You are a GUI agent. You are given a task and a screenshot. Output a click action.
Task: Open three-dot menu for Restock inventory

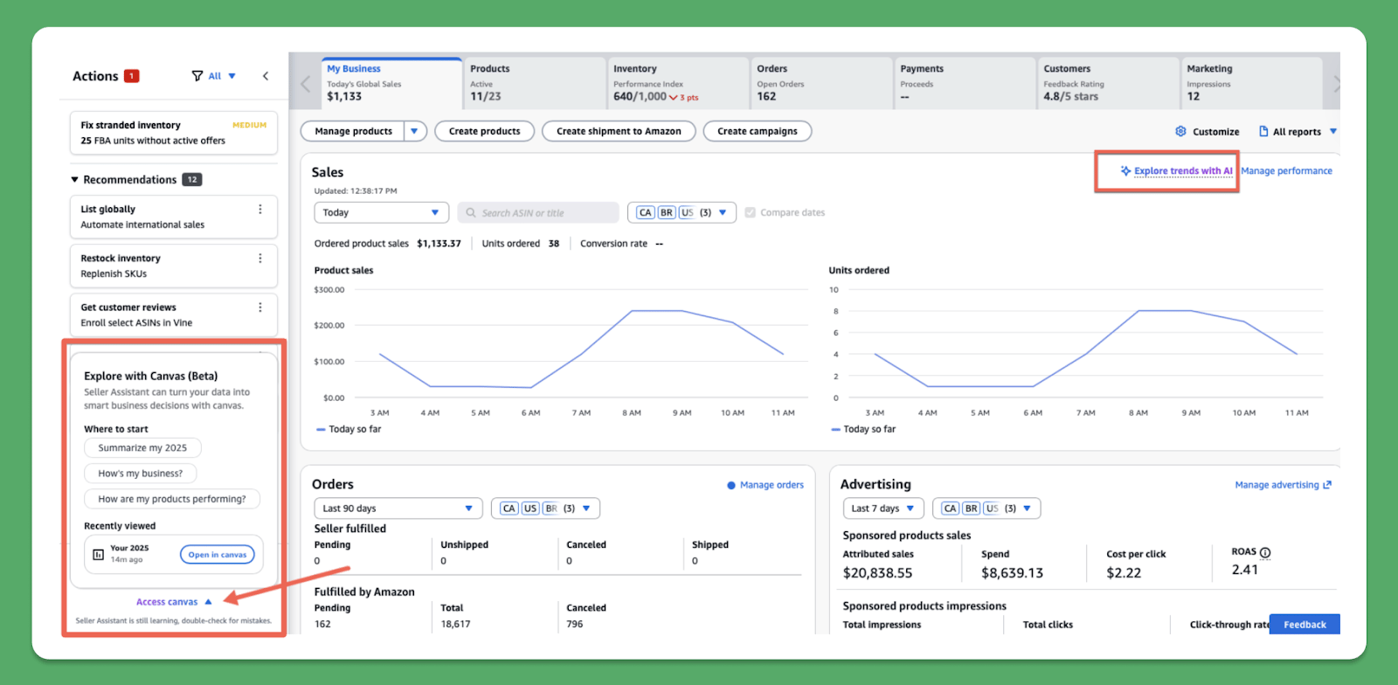[260, 259]
